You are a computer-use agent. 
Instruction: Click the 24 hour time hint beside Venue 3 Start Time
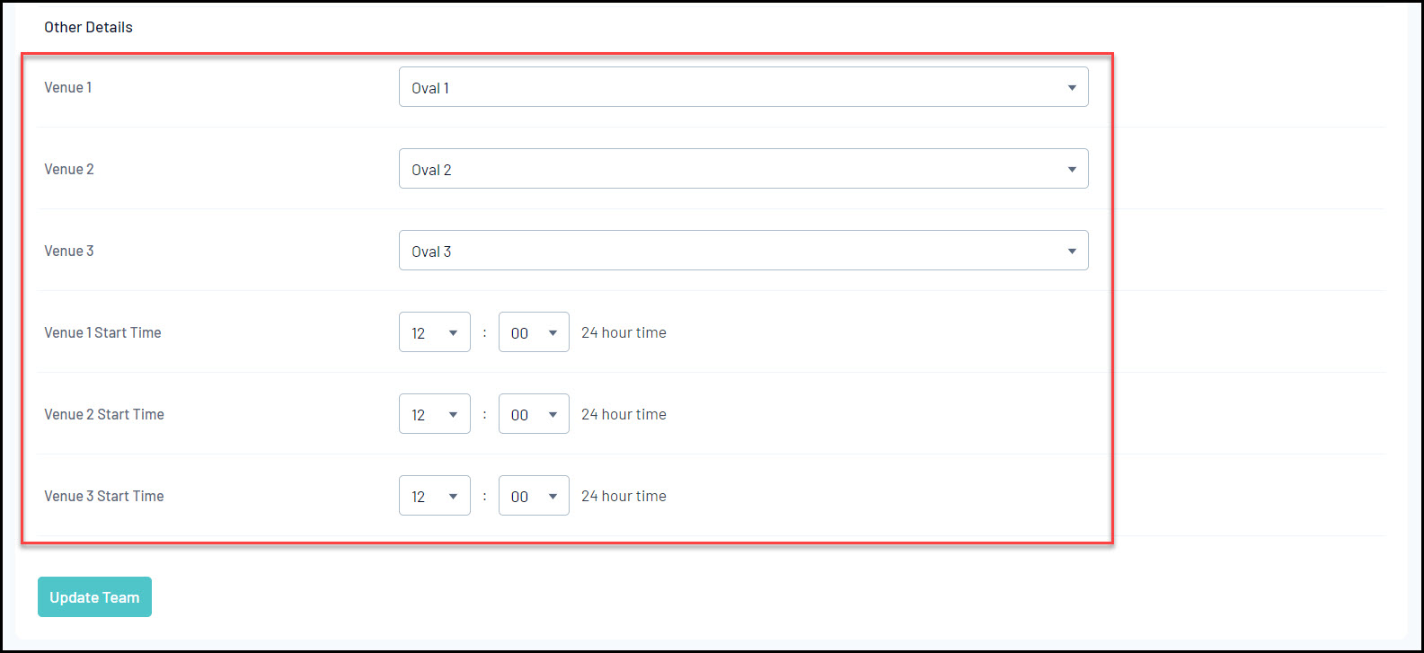pyautogui.click(x=624, y=496)
